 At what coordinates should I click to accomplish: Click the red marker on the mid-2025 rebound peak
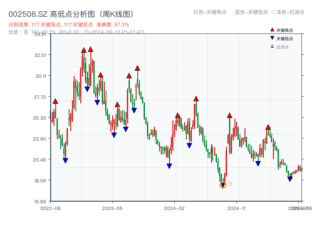tap(268, 127)
